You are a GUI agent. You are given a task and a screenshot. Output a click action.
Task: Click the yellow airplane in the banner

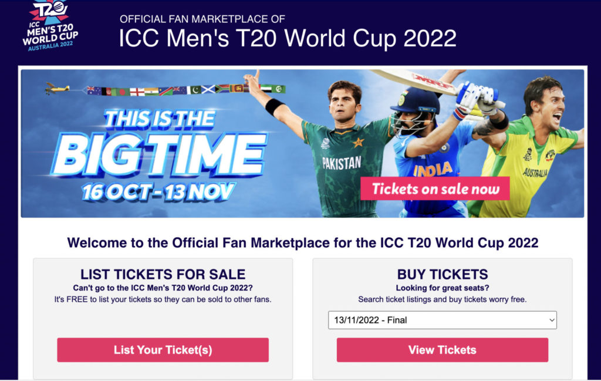57,89
